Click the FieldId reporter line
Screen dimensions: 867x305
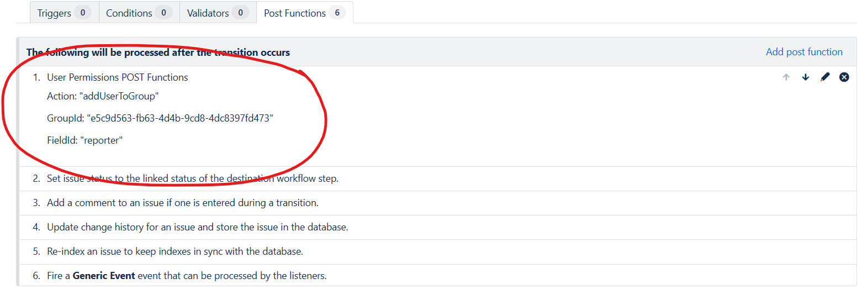coord(84,140)
